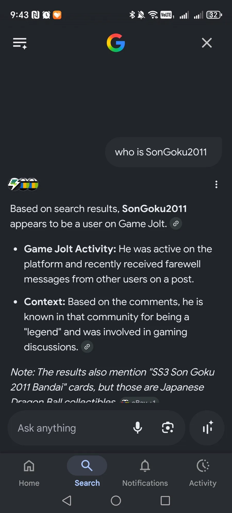
Task: Launch the live voice conversation button
Action: (x=207, y=428)
